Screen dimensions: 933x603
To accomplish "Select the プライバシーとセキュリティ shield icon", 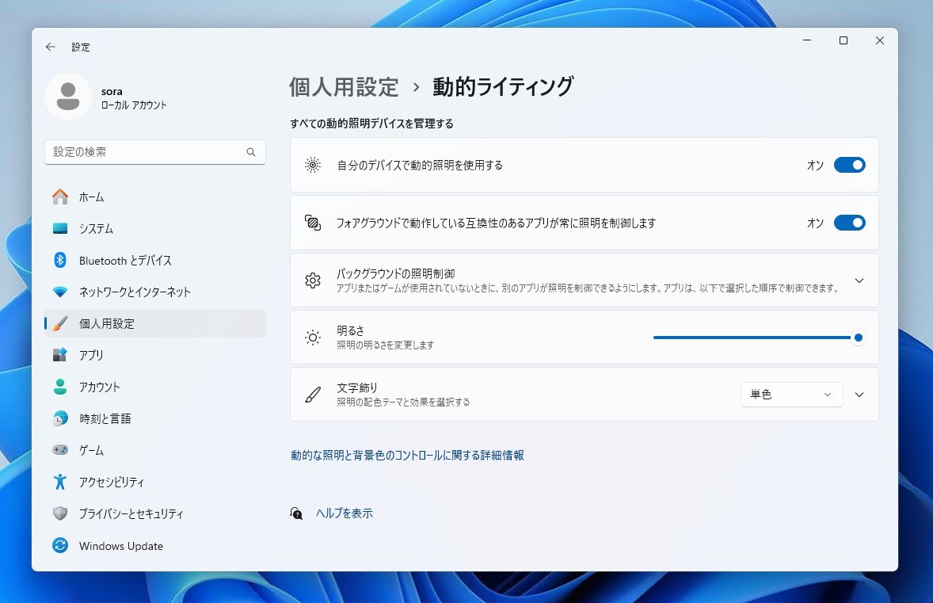I will pyautogui.click(x=61, y=513).
